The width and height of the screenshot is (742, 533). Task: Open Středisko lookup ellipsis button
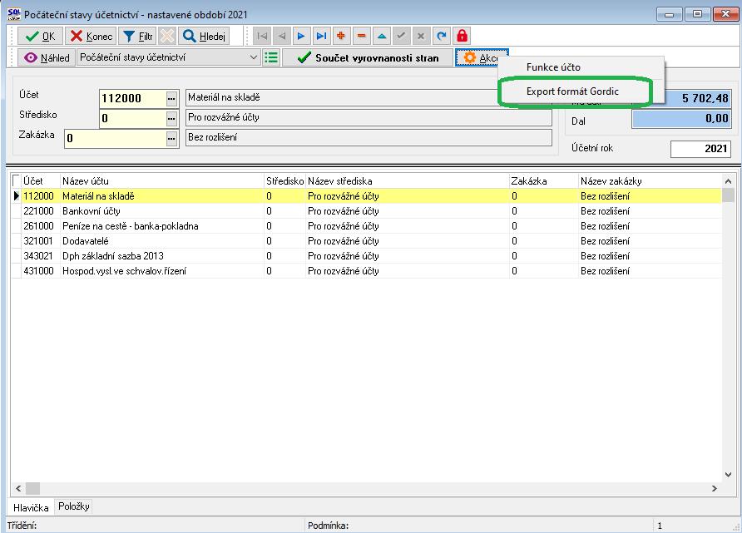[172, 119]
